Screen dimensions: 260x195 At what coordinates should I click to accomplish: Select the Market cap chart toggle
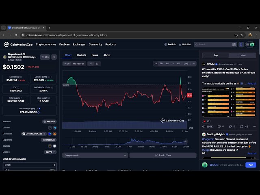tap(78, 63)
